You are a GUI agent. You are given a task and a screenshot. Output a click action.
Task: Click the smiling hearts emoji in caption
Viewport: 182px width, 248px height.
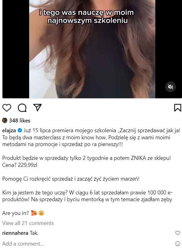coord(34,213)
